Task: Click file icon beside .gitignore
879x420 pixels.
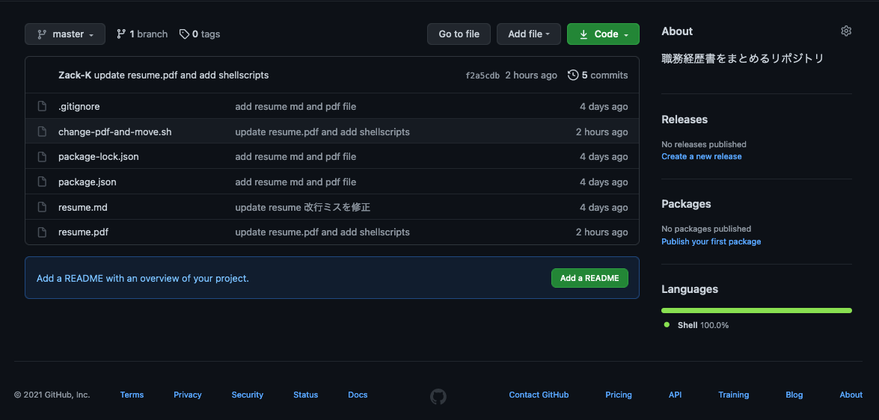Action: [41, 106]
